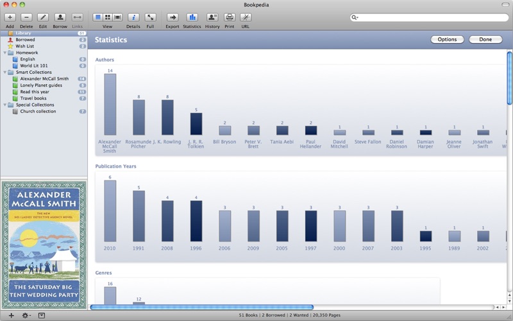Click the Print toolbar icon
This screenshot has width=513, height=321.
(x=230, y=17)
